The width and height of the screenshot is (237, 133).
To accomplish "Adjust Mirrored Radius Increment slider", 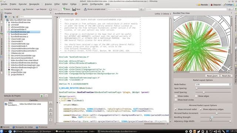I will (x=216, y=113).
